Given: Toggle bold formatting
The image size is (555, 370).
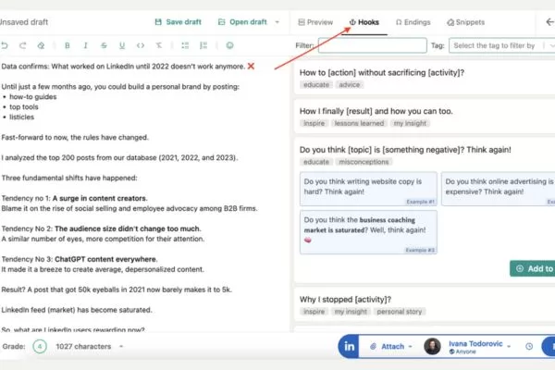Looking at the screenshot, I should point(68,45).
